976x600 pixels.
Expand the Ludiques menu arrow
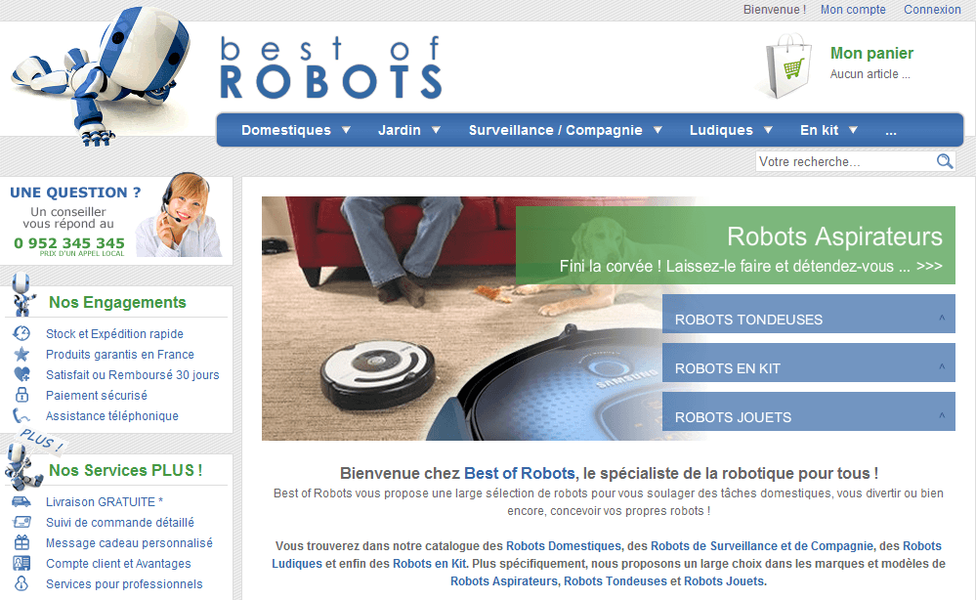[768, 130]
